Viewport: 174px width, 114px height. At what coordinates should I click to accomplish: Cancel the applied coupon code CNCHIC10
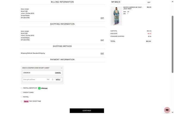[58, 73]
